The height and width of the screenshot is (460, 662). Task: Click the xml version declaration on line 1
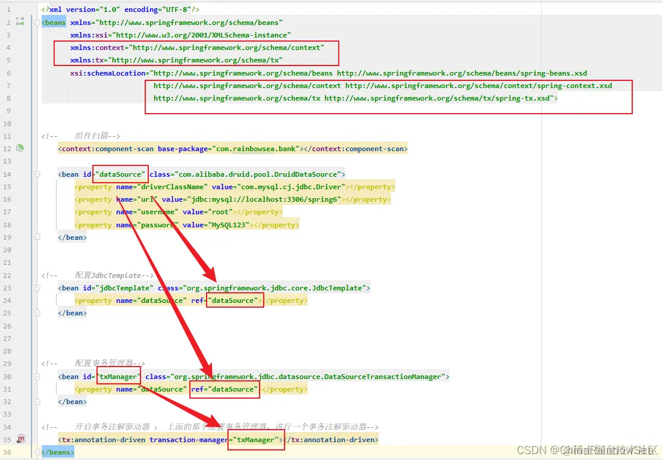click(x=120, y=10)
